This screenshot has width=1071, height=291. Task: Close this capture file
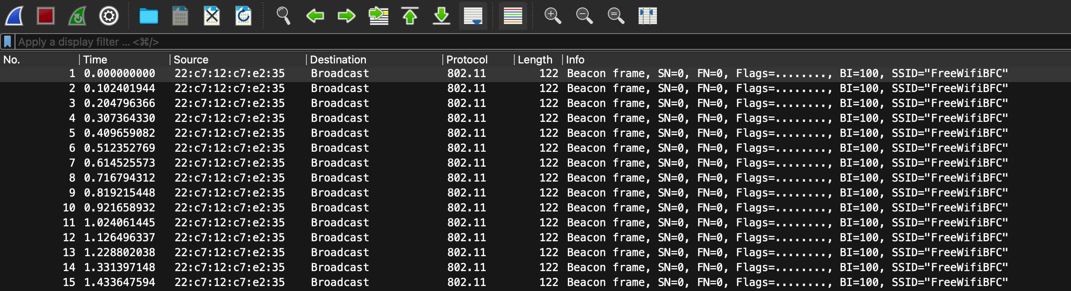tap(212, 16)
